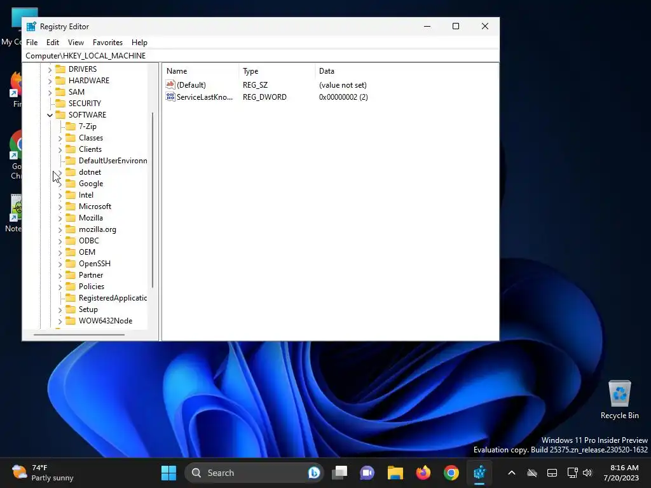This screenshot has height=488, width=651.
Task: Expand the ODBC key
Action: 60,241
